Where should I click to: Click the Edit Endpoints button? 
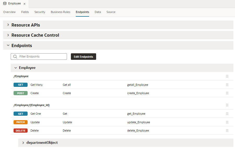coord(83,56)
